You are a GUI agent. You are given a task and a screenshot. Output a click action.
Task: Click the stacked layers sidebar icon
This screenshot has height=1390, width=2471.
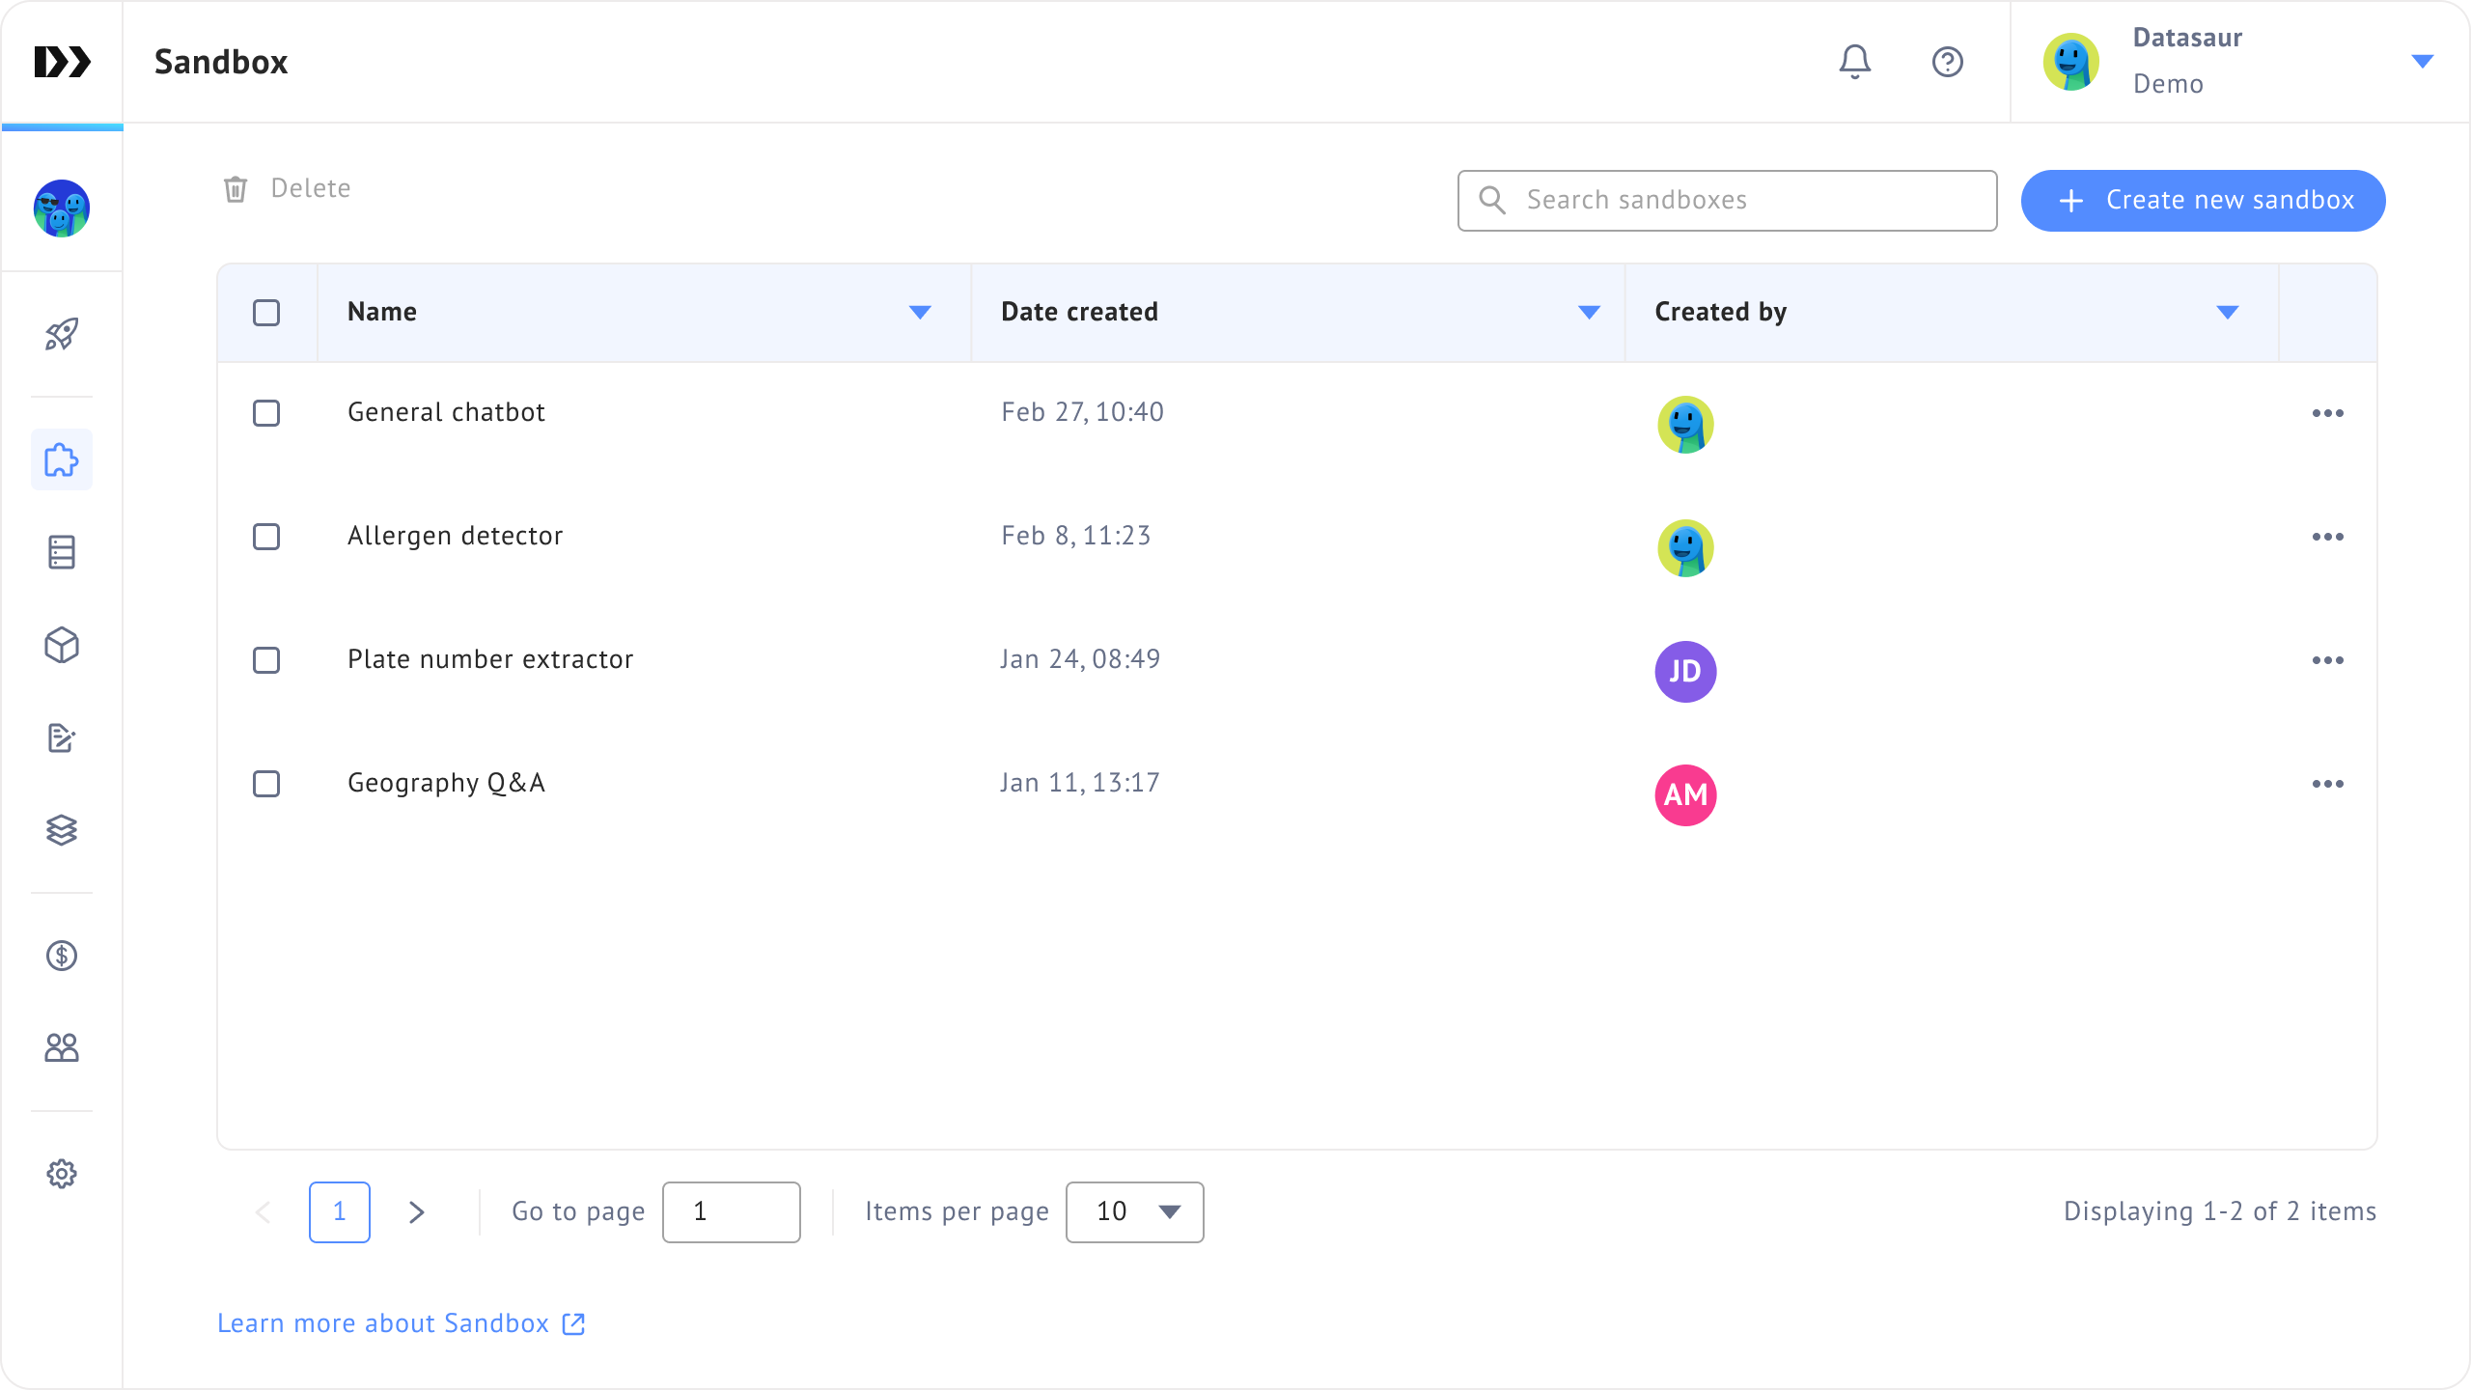(62, 830)
